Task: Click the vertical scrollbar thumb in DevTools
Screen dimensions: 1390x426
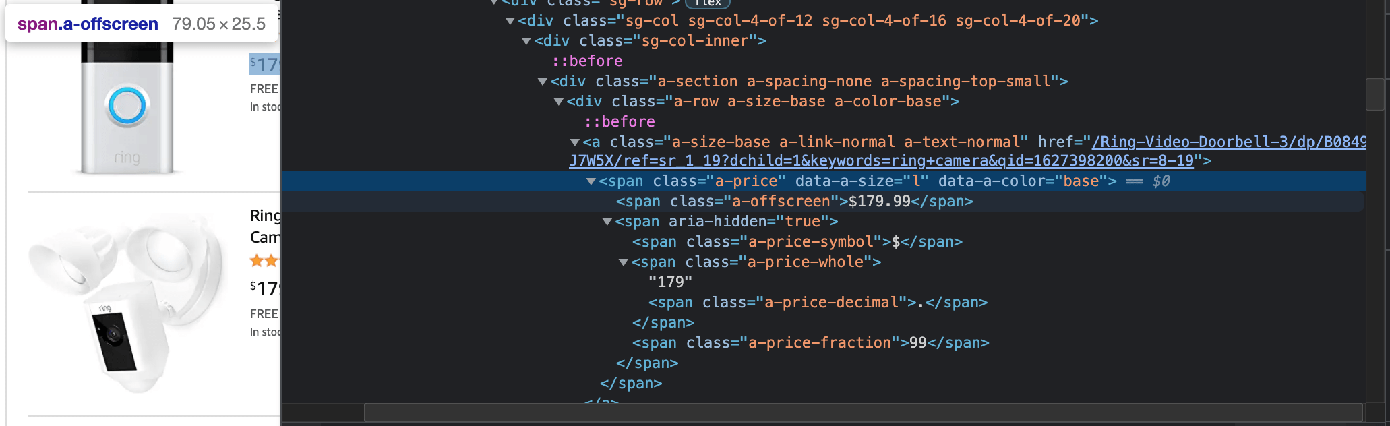Action: pos(1375,94)
